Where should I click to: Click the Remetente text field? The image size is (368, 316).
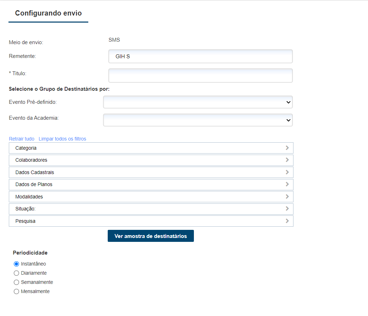[x=200, y=56]
